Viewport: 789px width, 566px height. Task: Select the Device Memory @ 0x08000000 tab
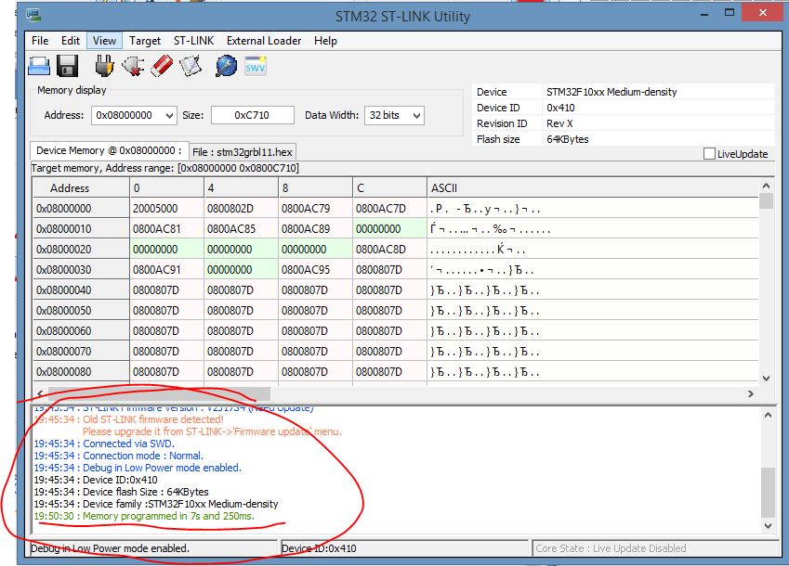pyautogui.click(x=109, y=150)
